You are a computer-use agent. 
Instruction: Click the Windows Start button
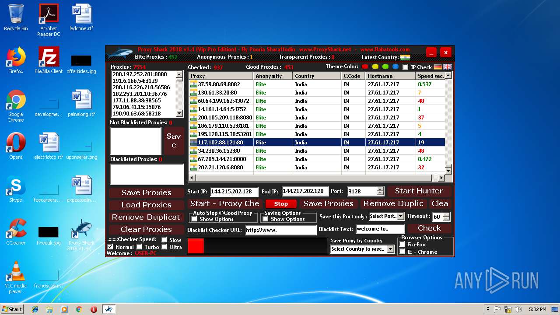point(12,309)
